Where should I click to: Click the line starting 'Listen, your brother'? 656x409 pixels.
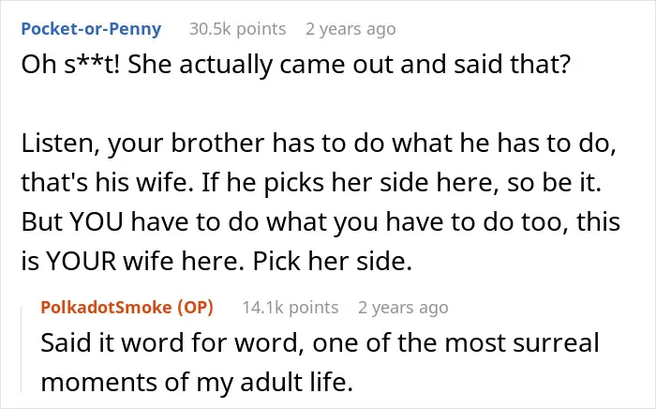(319, 144)
